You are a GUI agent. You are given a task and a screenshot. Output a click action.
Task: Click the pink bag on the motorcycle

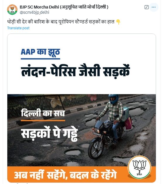click(x=128, y=123)
